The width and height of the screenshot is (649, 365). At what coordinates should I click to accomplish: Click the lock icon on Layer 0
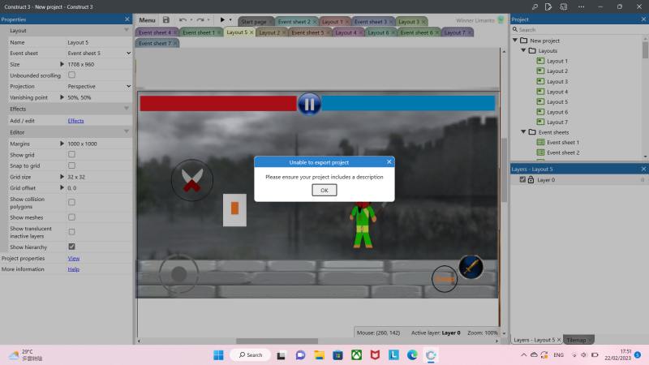click(x=531, y=180)
